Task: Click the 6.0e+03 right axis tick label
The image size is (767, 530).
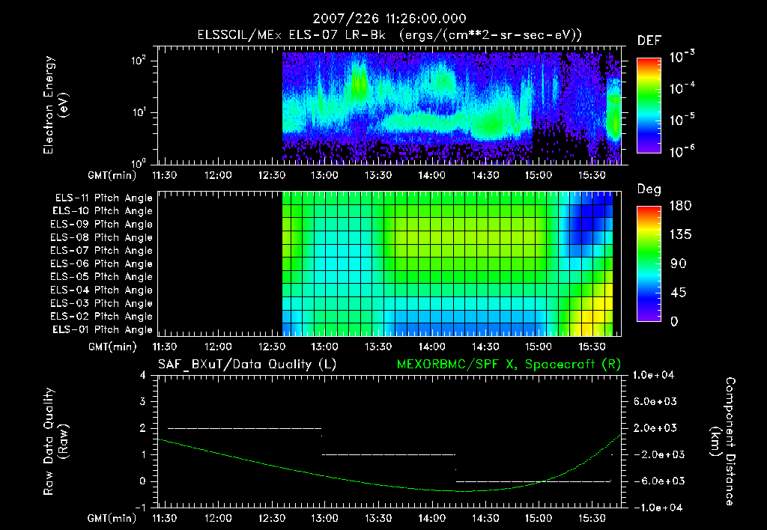Action: click(655, 402)
